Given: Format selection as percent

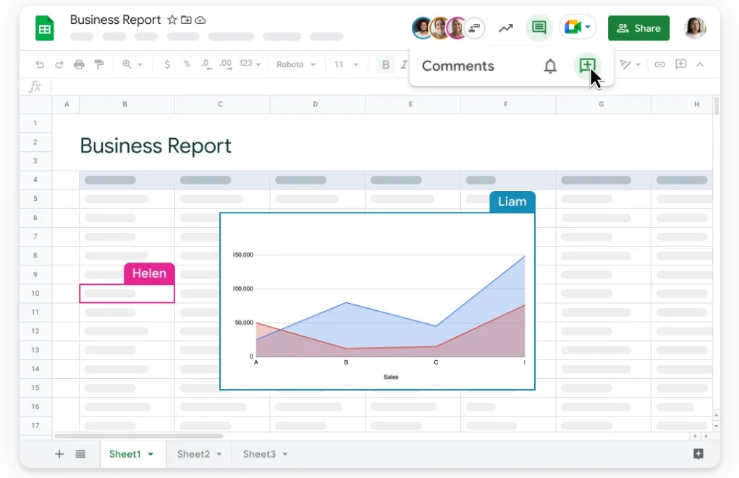Looking at the screenshot, I should (187, 64).
